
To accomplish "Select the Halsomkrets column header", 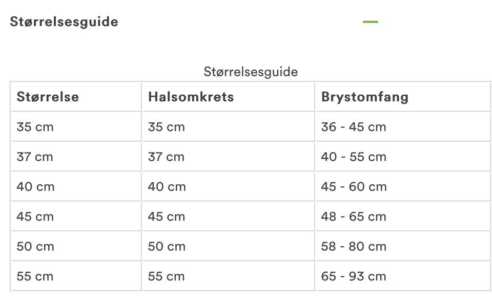I will 228,97.
